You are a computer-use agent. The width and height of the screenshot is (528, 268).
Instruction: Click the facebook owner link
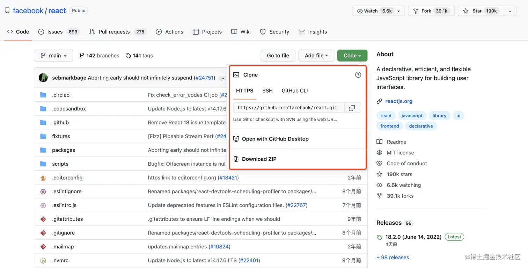click(x=28, y=11)
